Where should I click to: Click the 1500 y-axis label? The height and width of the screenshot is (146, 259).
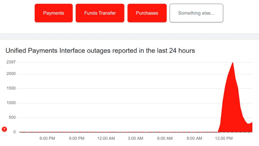11,88
